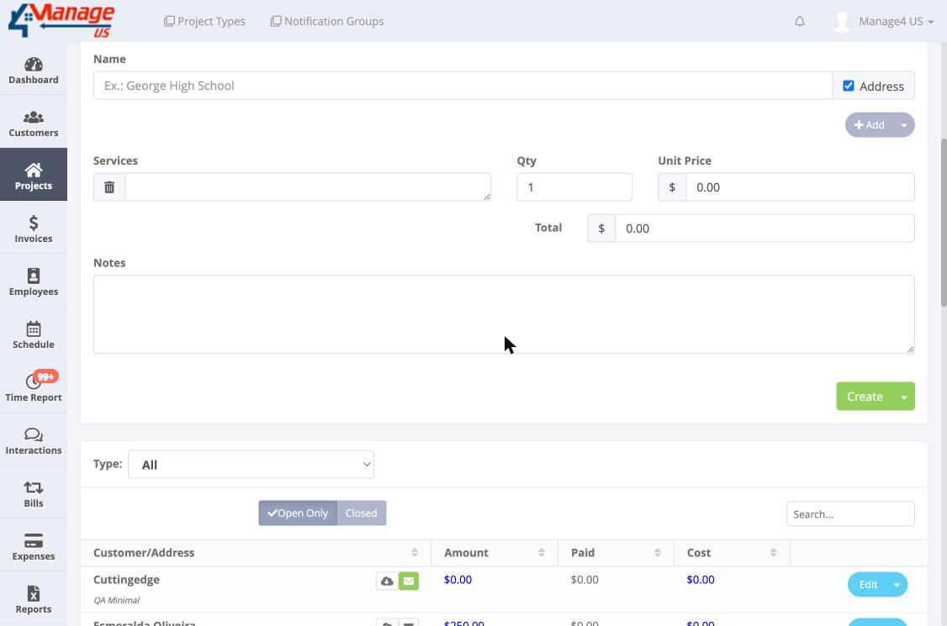The image size is (947, 626).
Task: Click the Total input field
Action: (764, 229)
